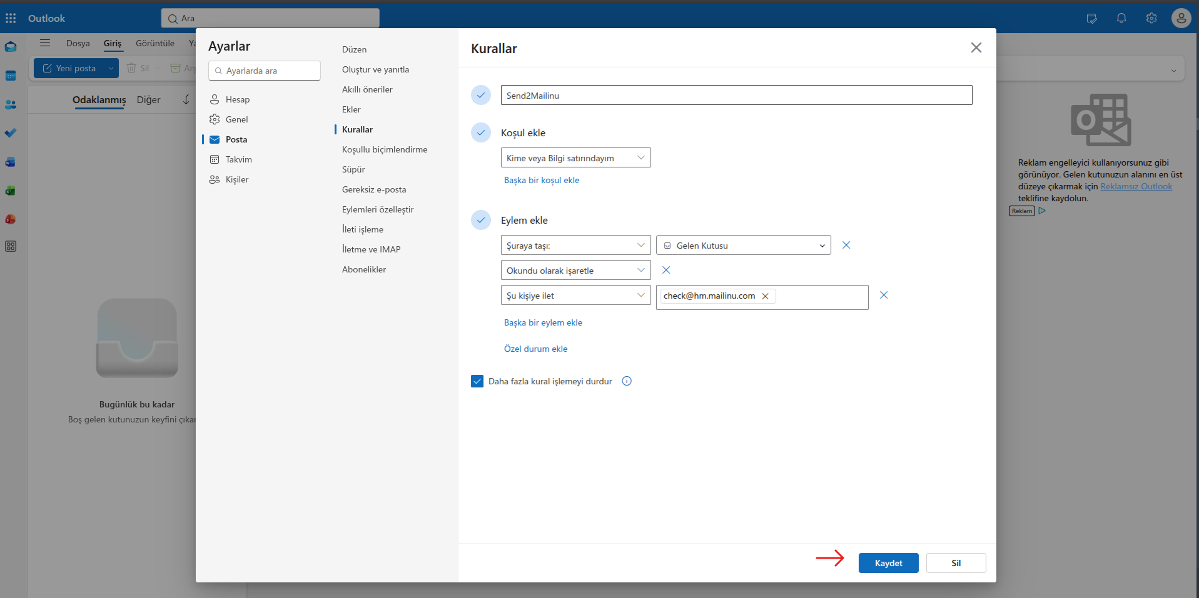Viewport: 1199px width, 598px height.
Task: Click the Kaydet button
Action: click(888, 563)
